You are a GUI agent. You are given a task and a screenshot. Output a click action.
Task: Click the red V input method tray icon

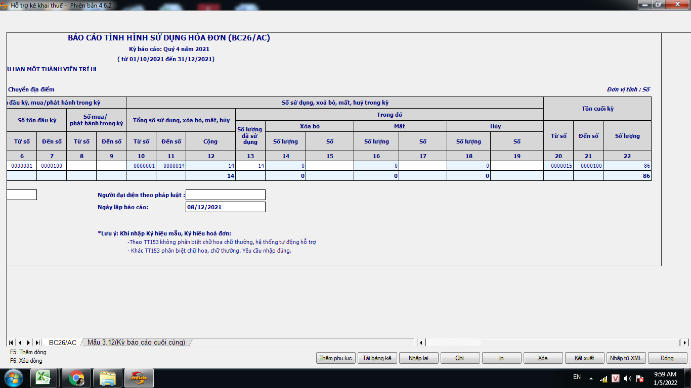coord(616,378)
